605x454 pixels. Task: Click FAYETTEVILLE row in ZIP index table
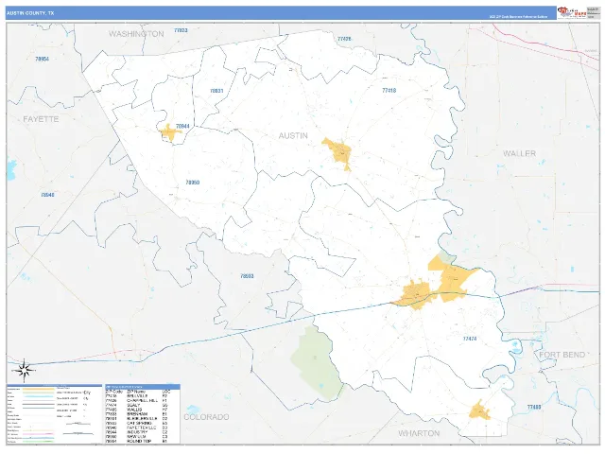pos(137,428)
